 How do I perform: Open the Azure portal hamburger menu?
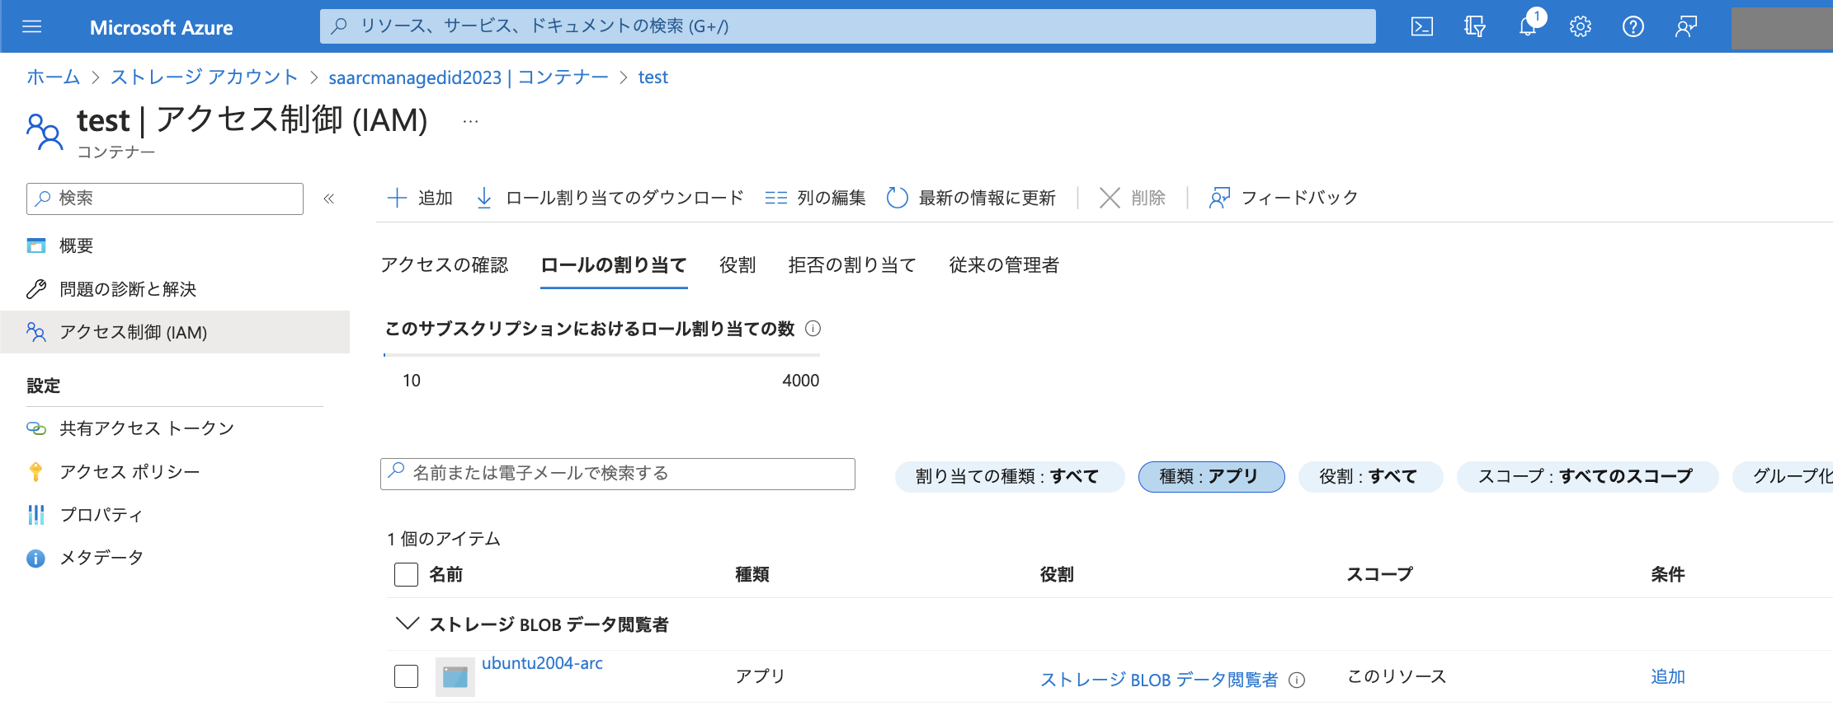pyautogui.click(x=31, y=27)
